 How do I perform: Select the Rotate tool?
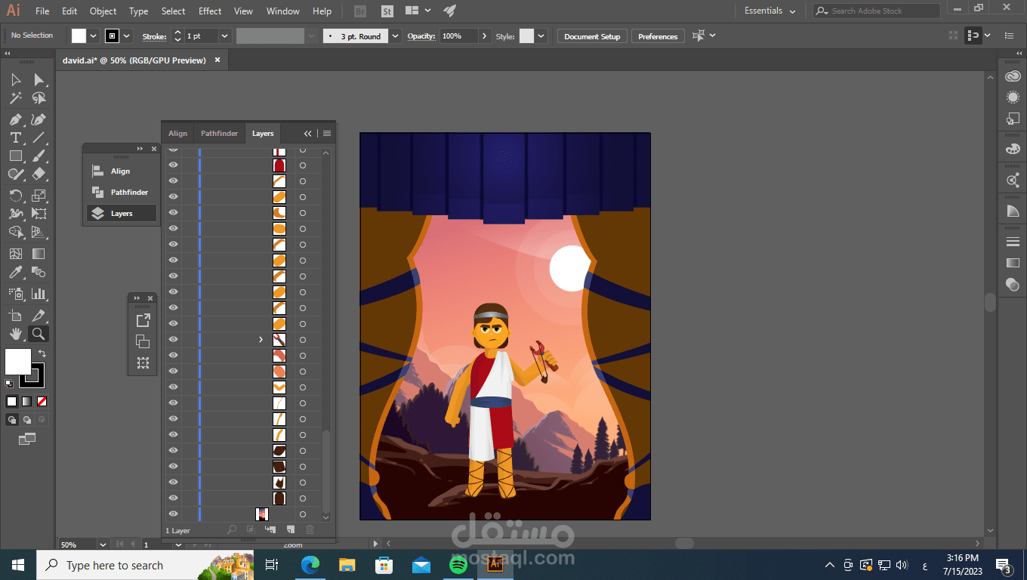coord(15,195)
